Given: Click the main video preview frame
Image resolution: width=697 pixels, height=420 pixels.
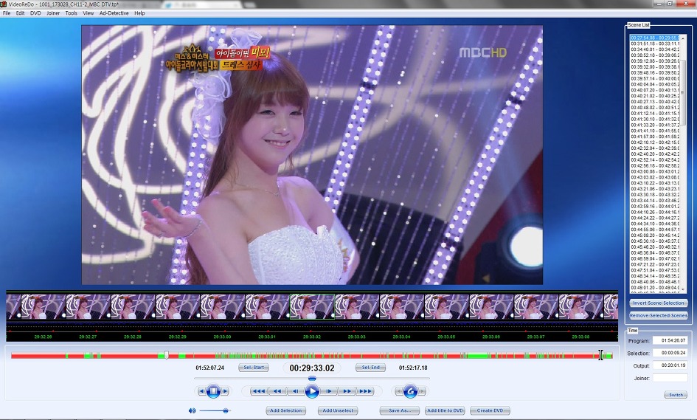Looking at the screenshot, I should [x=312, y=155].
